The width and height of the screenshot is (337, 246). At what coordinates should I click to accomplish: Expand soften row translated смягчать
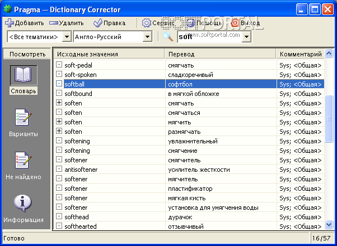59,103
